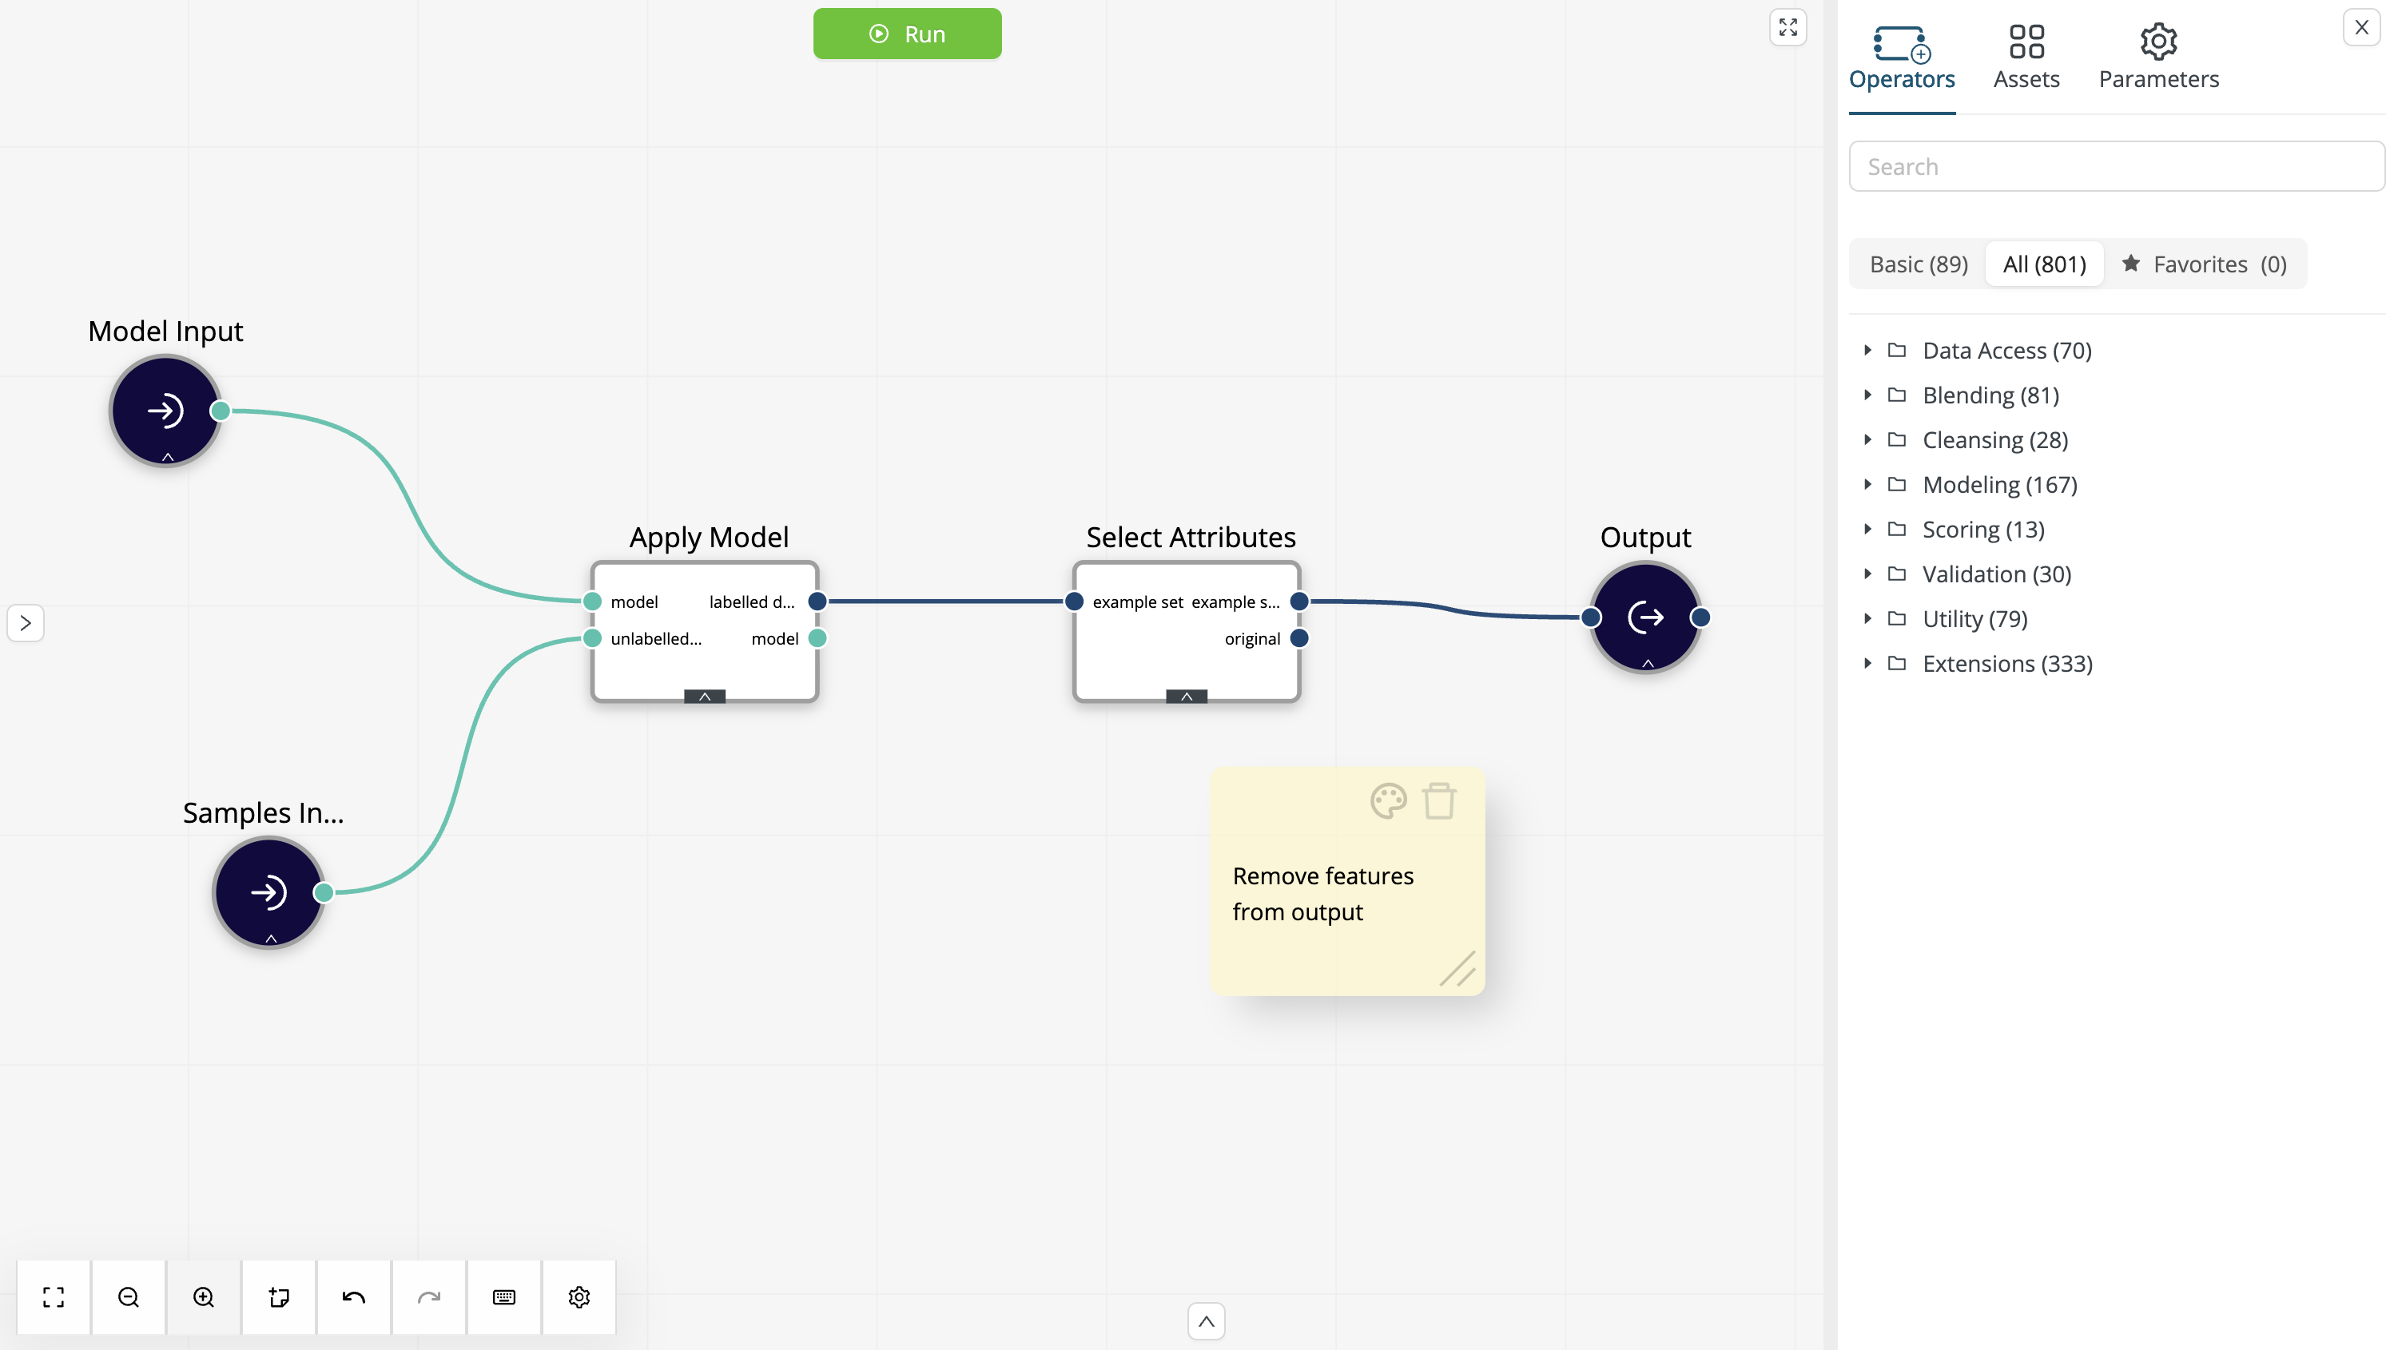Select the Model Input node circle
The image size is (2394, 1350).
[x=165, y=411]
